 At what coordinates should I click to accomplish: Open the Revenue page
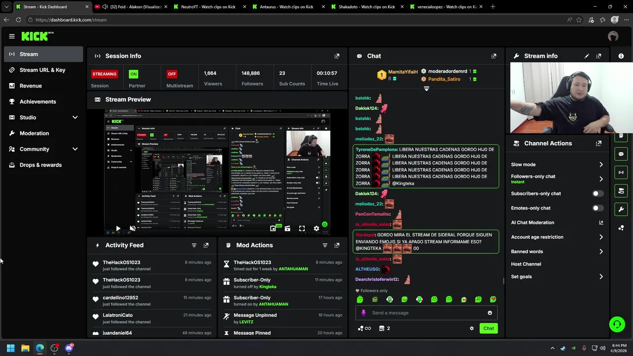point(44,86)
